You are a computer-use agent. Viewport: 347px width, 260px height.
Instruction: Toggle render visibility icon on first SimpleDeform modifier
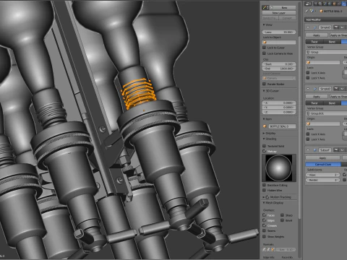pos(336,27)
